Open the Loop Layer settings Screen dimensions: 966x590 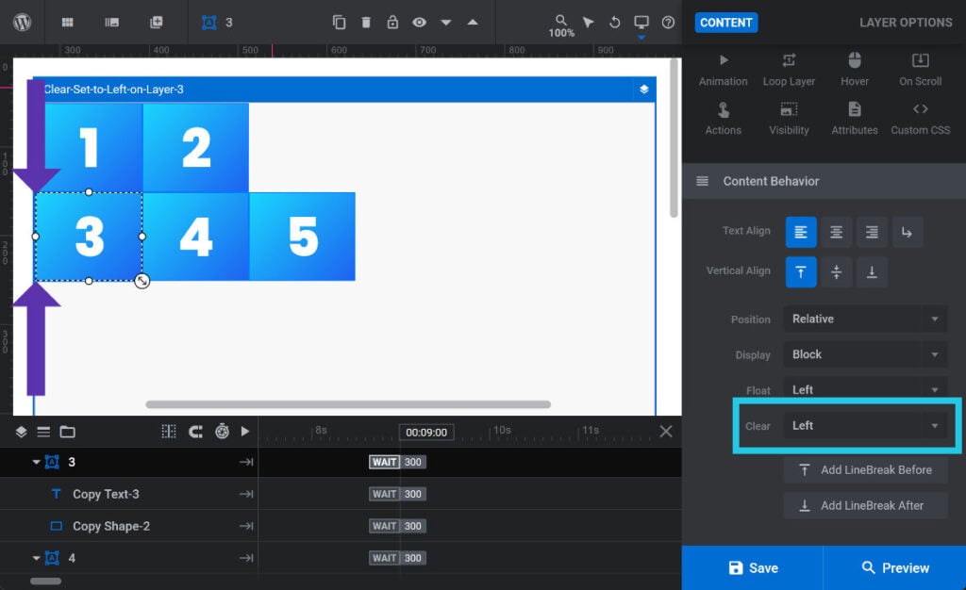[x=789, y=70]
